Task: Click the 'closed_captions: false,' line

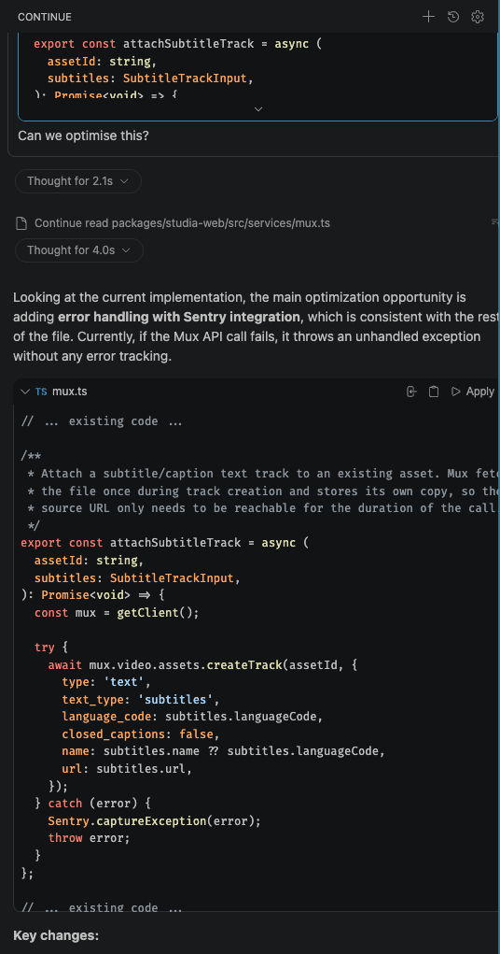Action: point(140,733)
